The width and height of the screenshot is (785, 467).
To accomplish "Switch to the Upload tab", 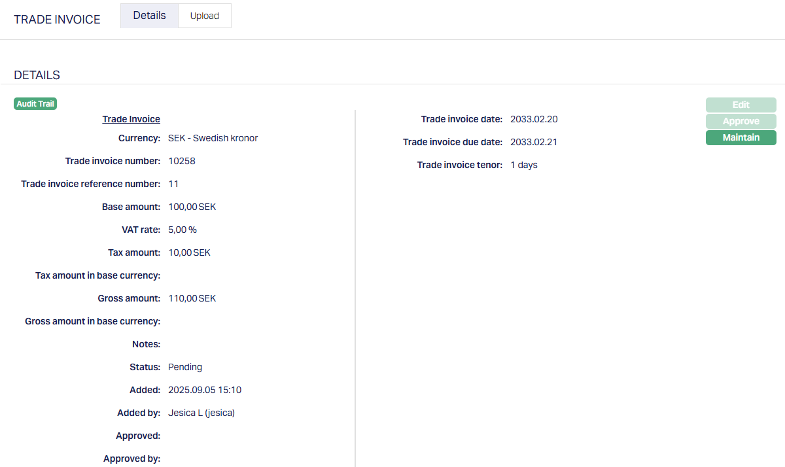I will pos(204,16).
